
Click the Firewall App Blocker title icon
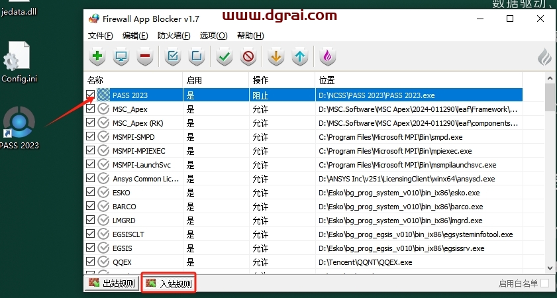click(94, 19)
